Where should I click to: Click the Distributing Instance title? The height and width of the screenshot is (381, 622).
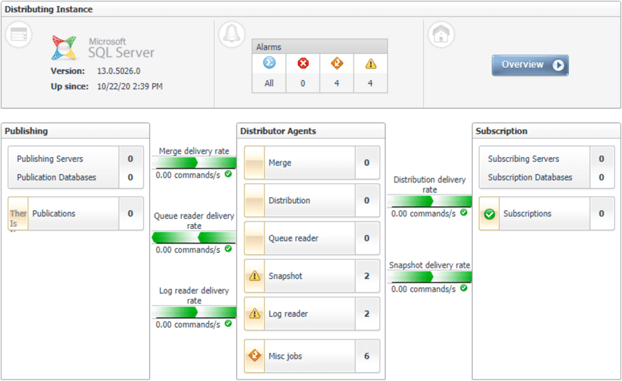point(48,9)
